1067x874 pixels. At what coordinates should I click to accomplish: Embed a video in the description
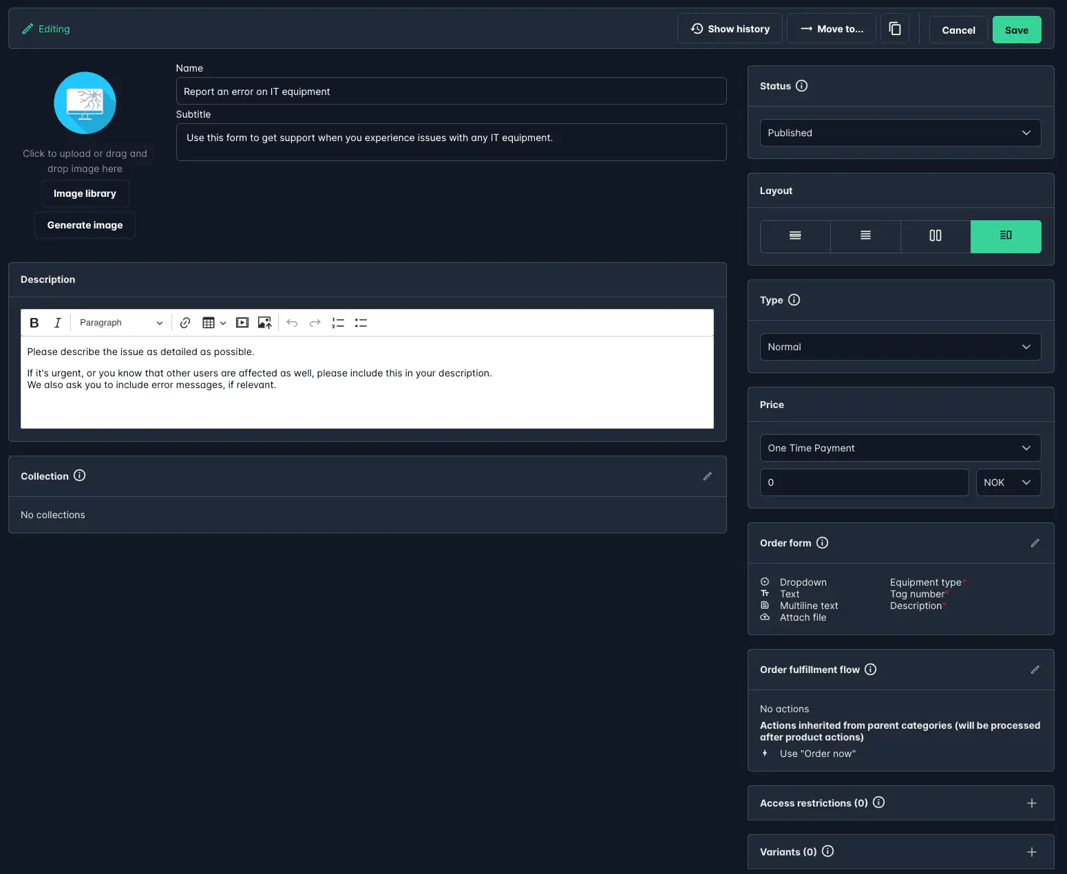coord(242,322)
